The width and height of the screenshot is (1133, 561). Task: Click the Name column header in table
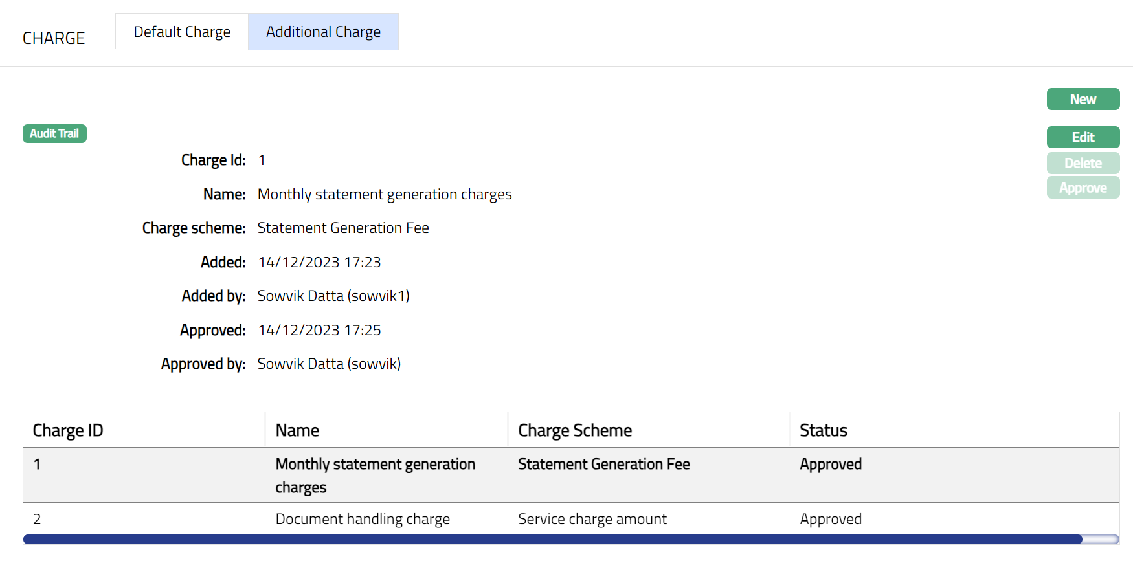click(297, 430)
